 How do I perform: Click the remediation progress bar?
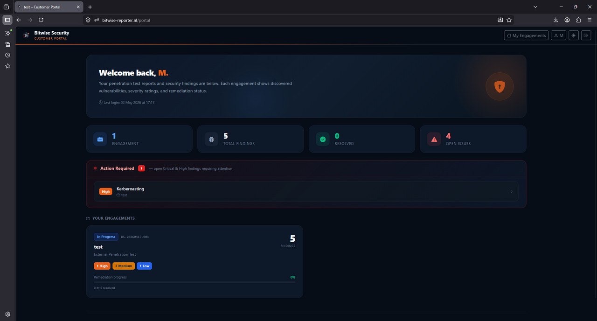click(194, 282)
